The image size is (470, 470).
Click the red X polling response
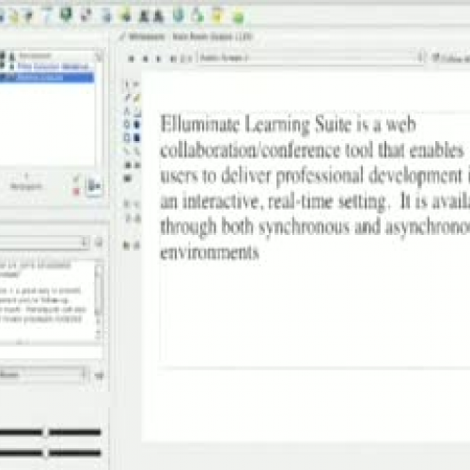coord(76,191)
